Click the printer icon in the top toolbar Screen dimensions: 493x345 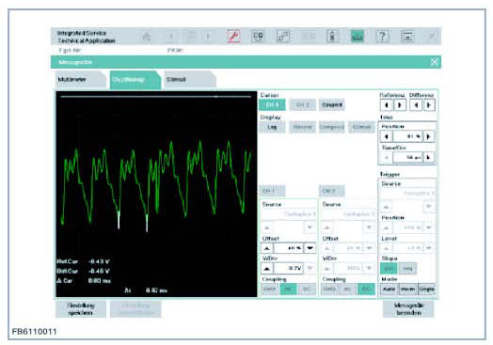click(147, 37)
